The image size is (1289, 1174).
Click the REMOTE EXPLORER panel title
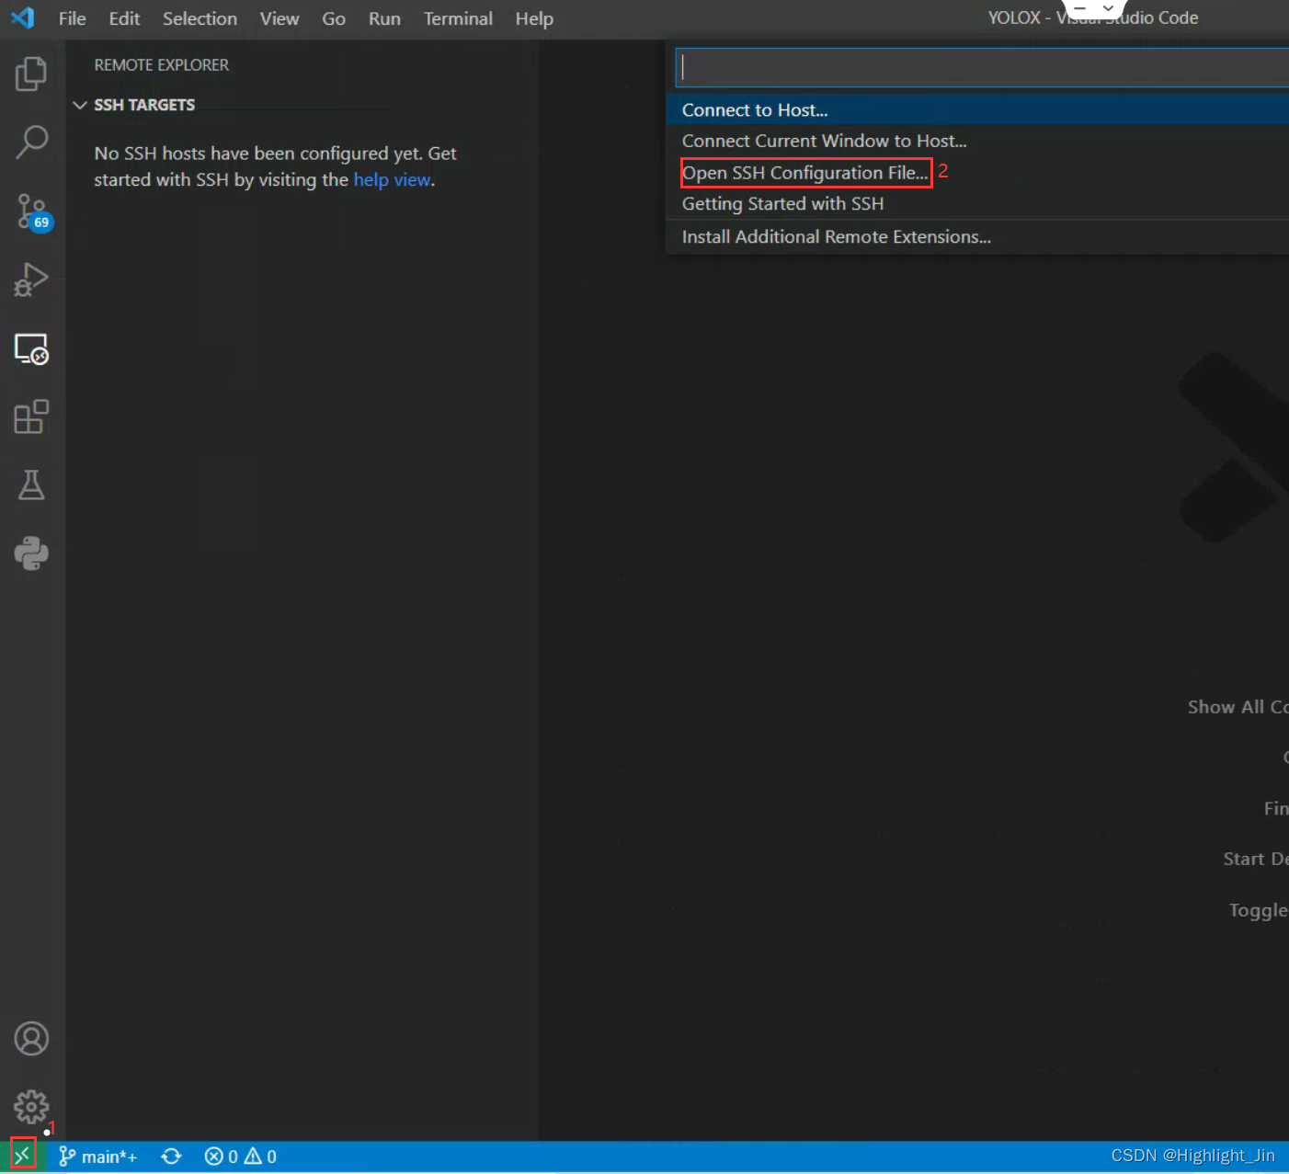tap(162, 65)
